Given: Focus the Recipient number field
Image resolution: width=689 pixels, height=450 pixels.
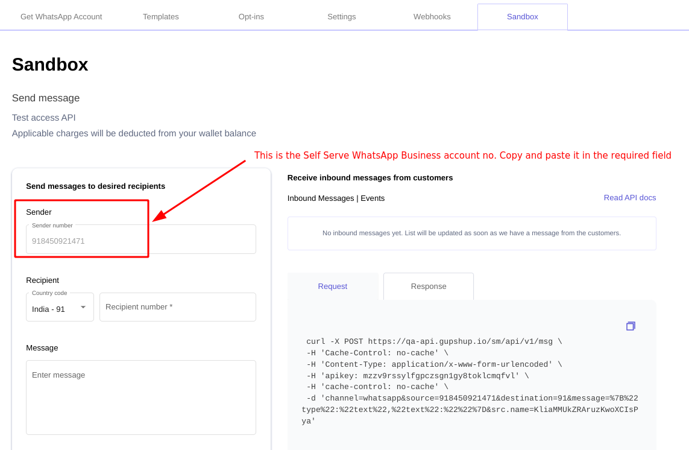Looking at the screenshot, I should pos(177,307).
